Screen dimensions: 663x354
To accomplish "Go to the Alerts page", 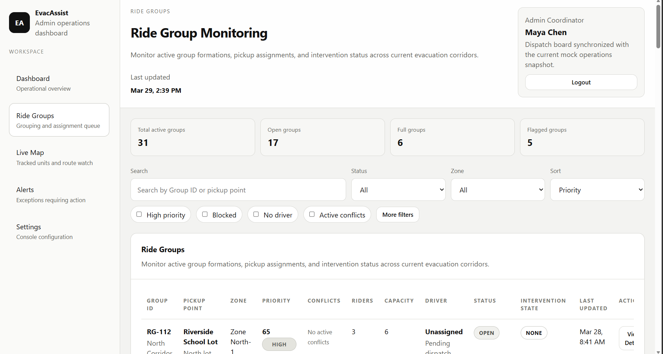I will pos(59,195).
